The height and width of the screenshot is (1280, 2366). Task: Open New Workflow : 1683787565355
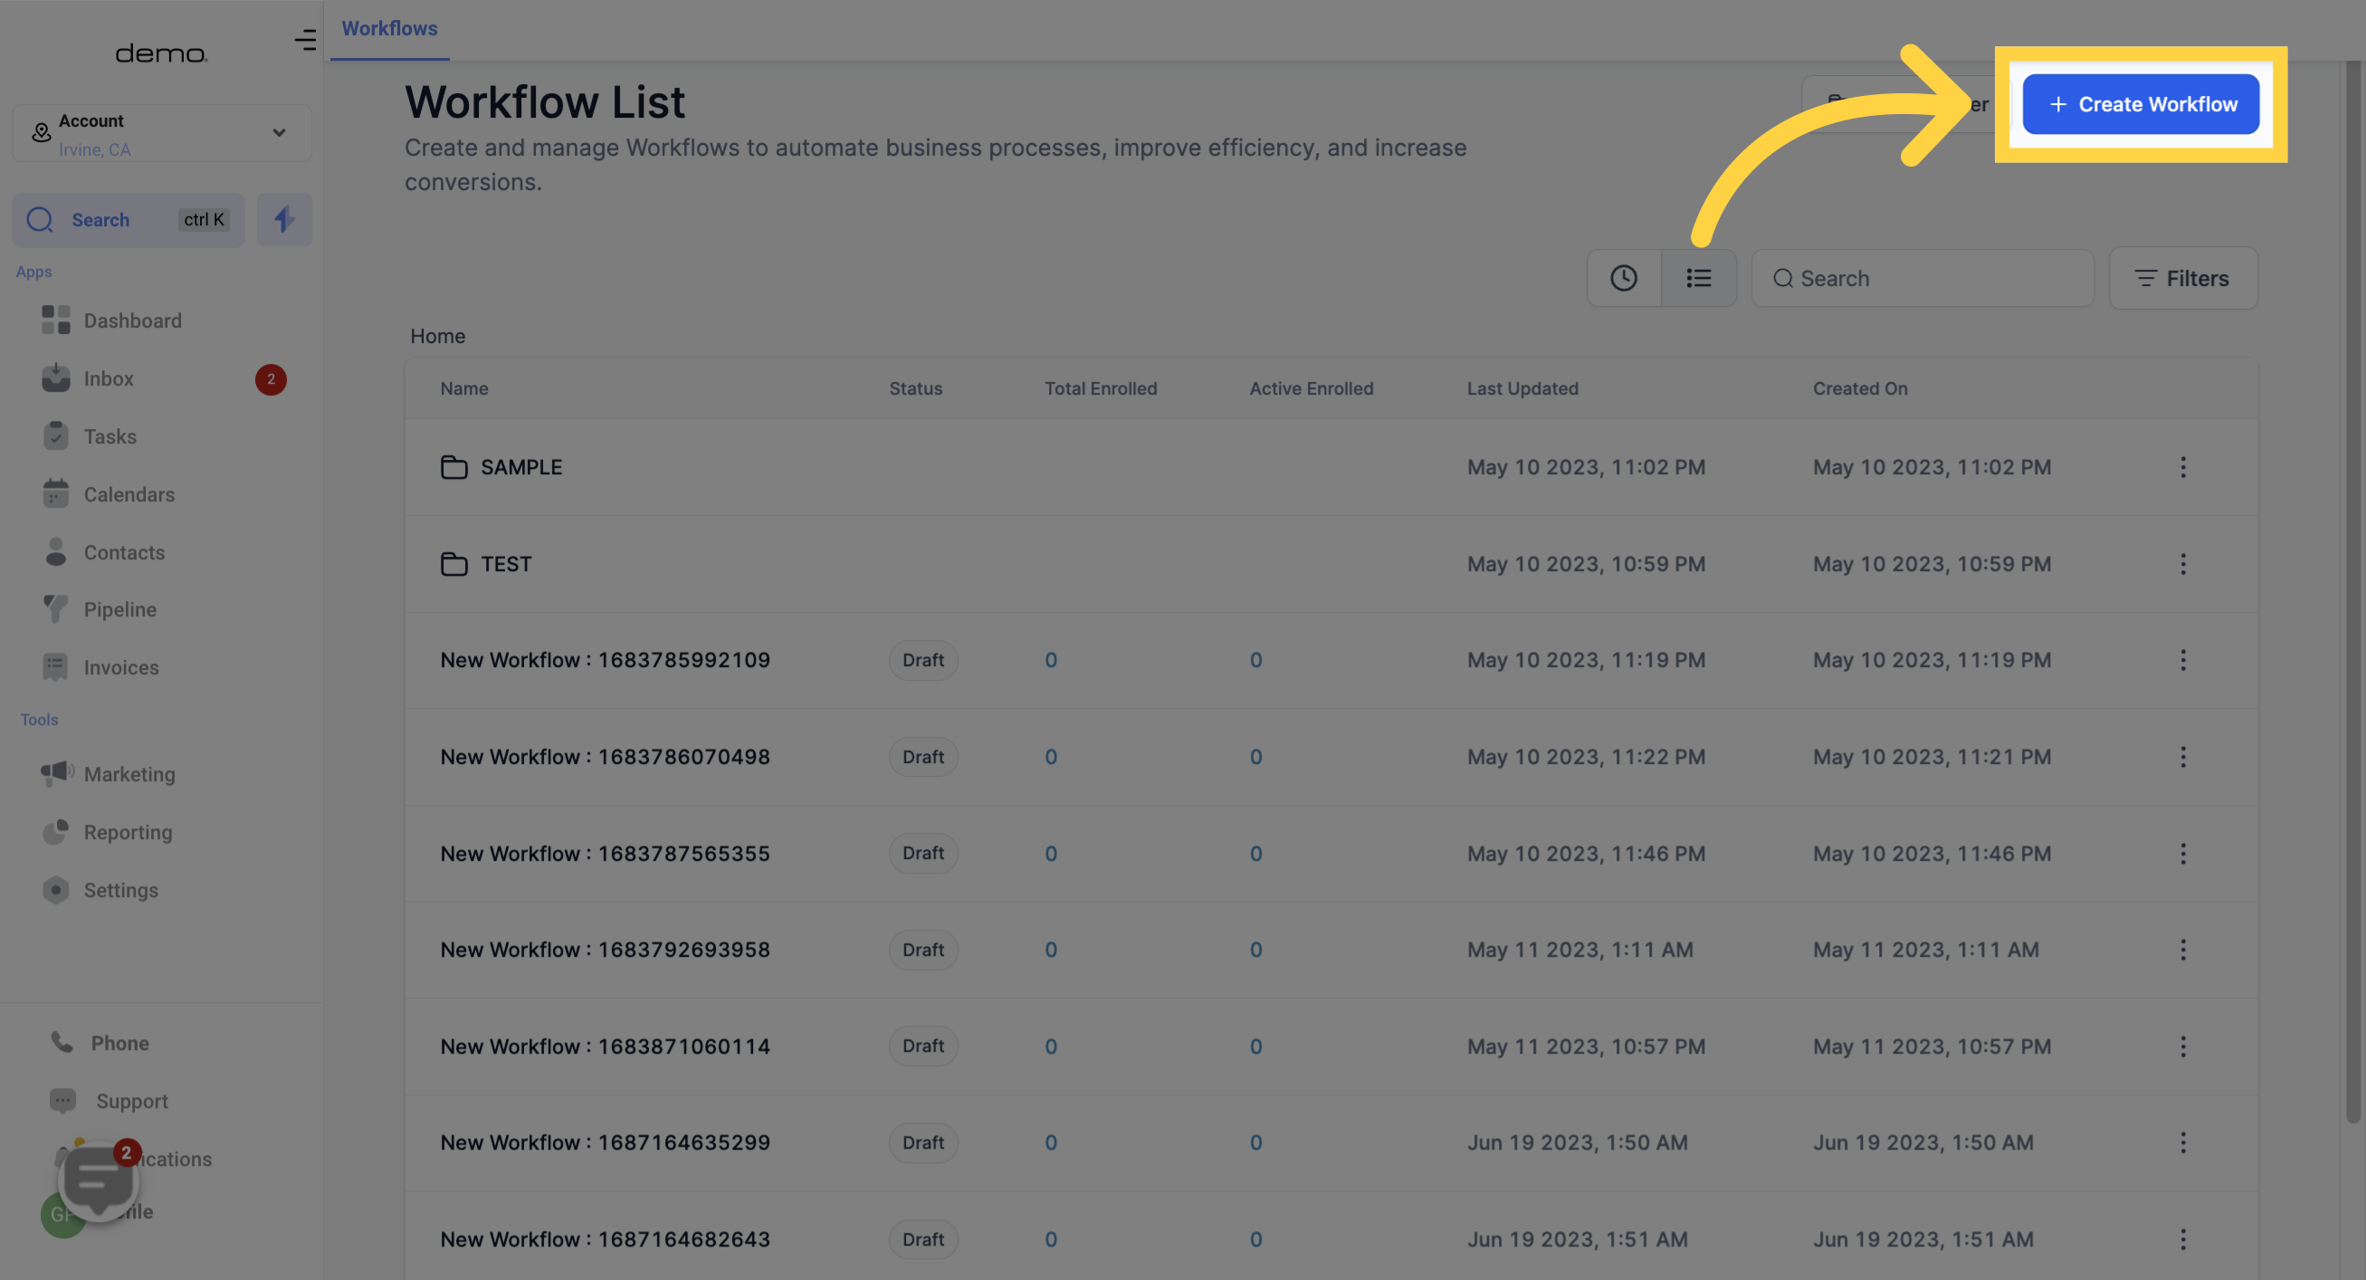pyautogui.click(x=606, y=853)
